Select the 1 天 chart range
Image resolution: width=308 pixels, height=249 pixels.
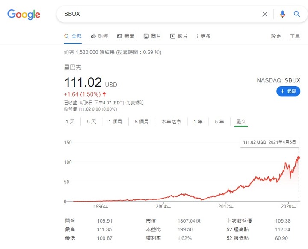(x=70, y=122)
